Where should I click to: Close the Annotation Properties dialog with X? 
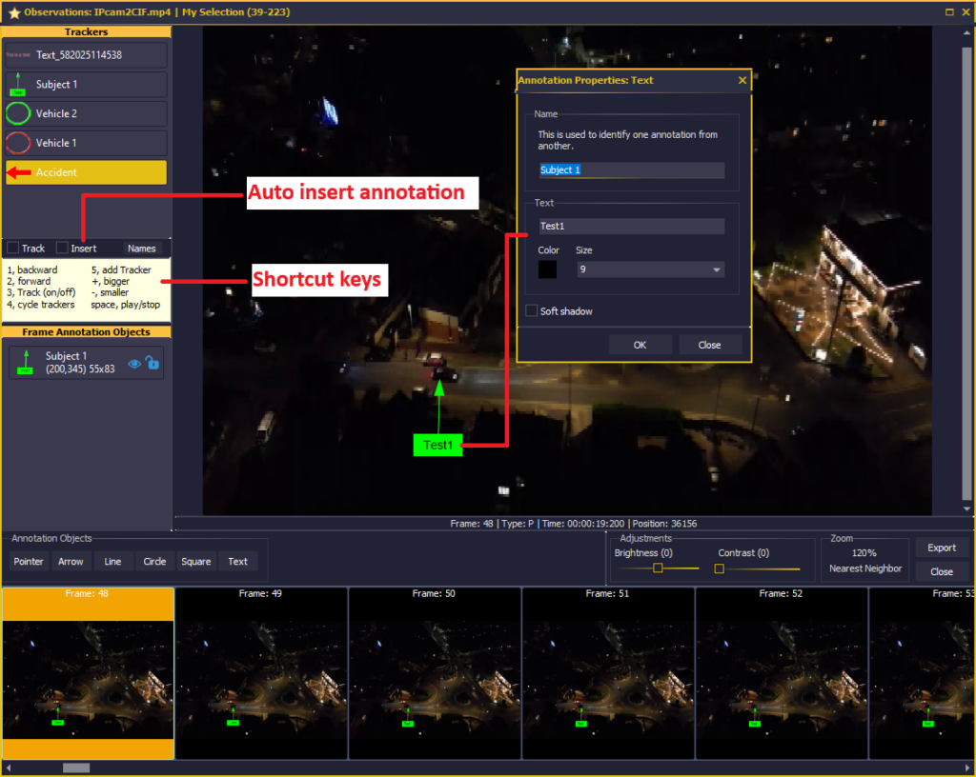click(742, 80)
